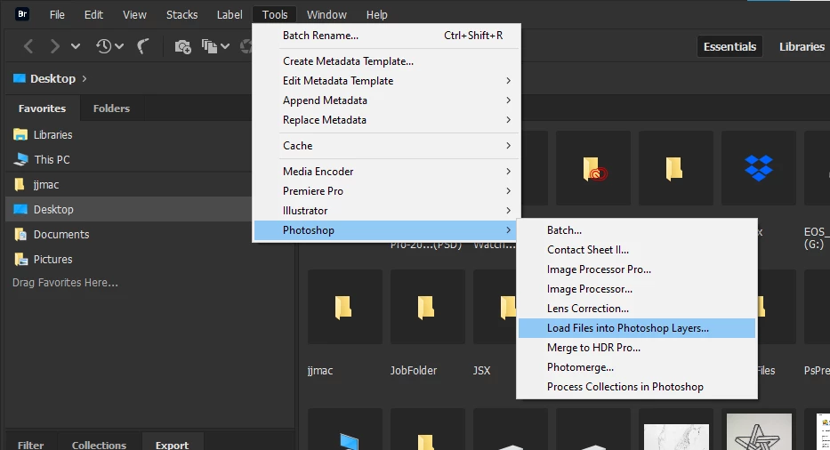Open the Help menu
The width and height of the screenshot is (830, 450).
pos(376,15)
